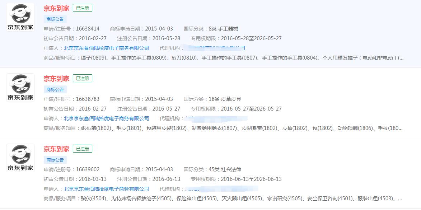The height and width of the screenshot is (210, 421).
Task: Select registration number 16638414
Action: tap(88, 29)
